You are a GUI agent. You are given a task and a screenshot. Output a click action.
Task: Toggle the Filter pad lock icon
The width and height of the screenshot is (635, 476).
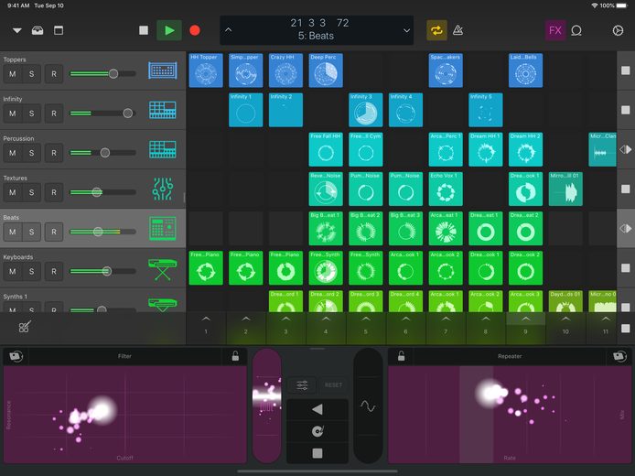coord(235,356)
